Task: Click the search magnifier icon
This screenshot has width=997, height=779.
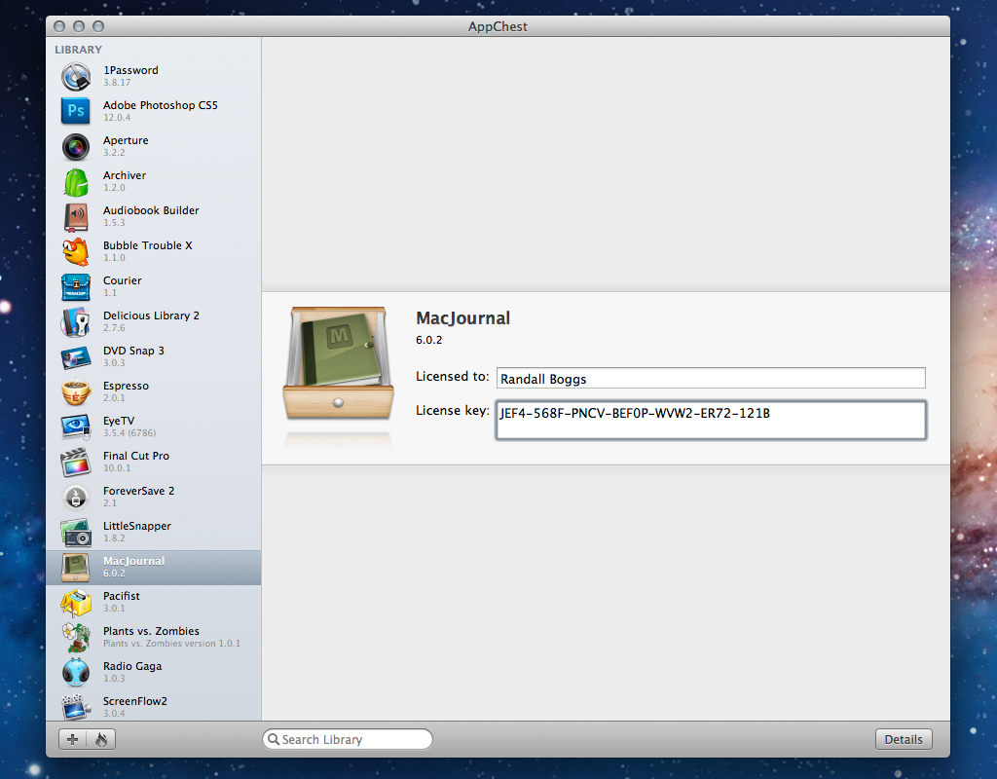Action: pyautogui.click(x=274, y=739)
